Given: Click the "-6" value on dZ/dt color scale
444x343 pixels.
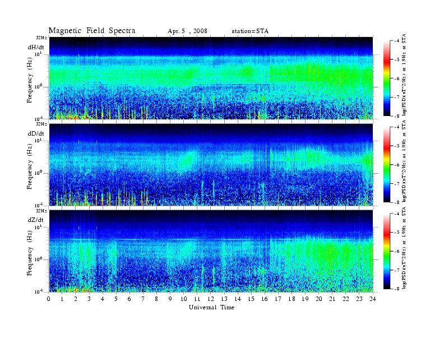Looking at the screenshot, I should pyautogui.click(x=397, y=251).
